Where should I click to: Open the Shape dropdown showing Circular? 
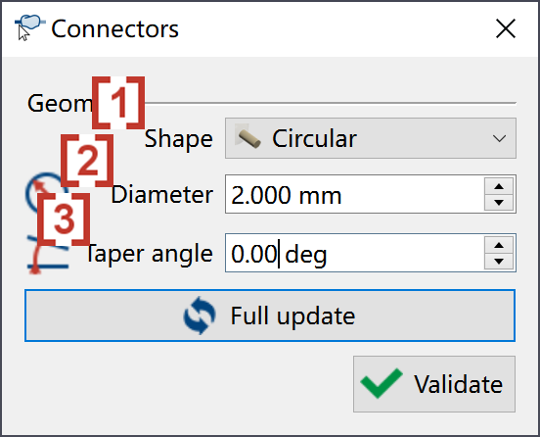371,138
